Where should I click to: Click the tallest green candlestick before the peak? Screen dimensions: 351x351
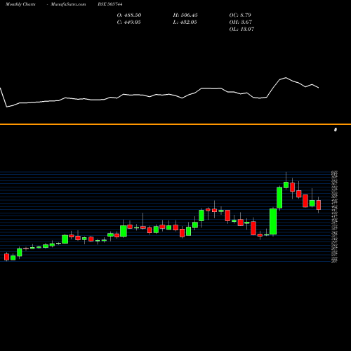[x=273, y=221]
